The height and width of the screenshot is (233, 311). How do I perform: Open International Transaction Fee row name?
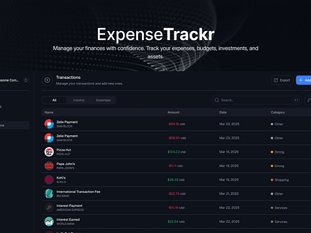coord(78,192)
